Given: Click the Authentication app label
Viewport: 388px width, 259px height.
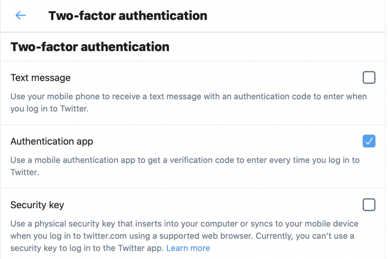Looking at the screenshot, I should (x=52, y=141).
